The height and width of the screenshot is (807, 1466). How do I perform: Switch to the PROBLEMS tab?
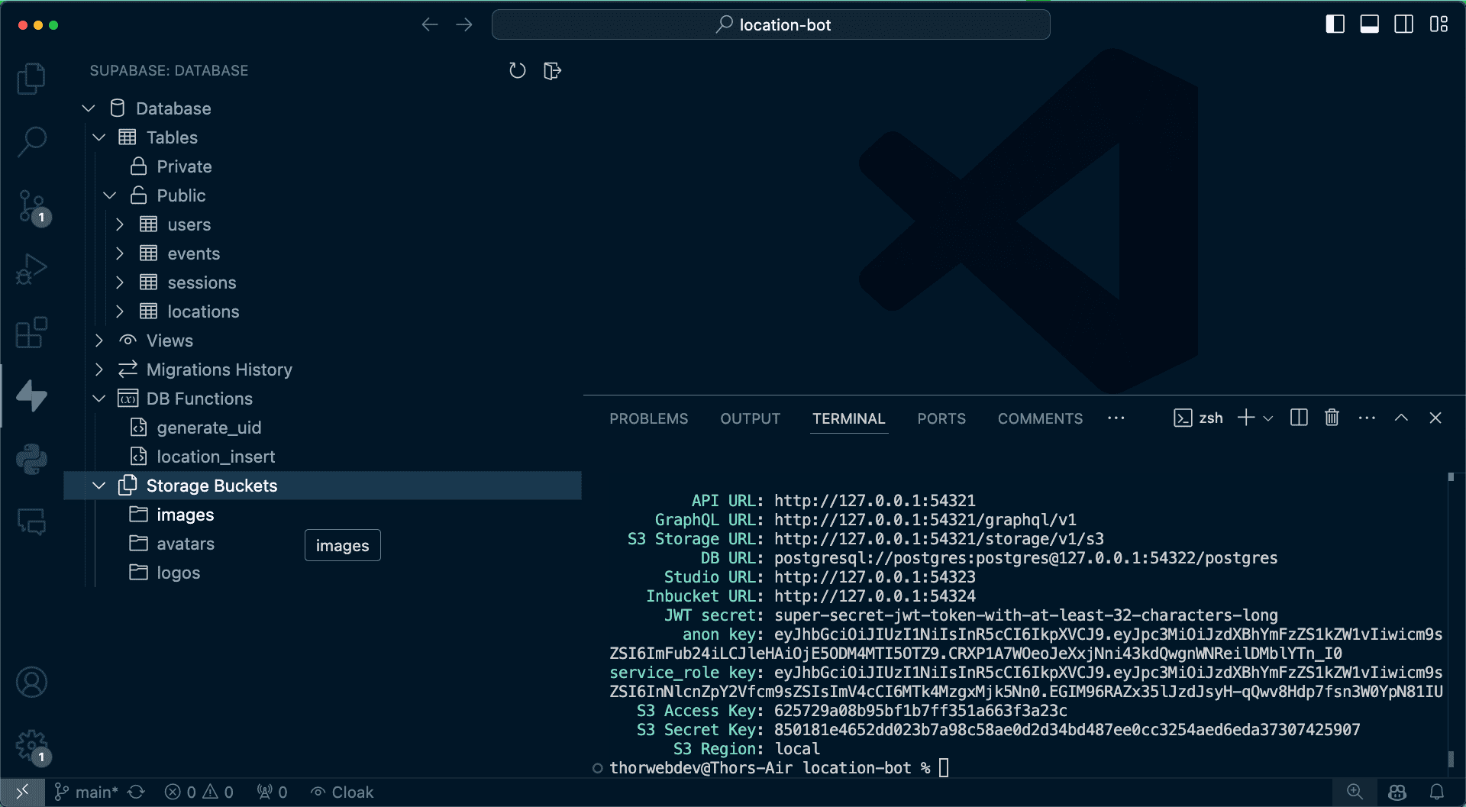point(648,418)
